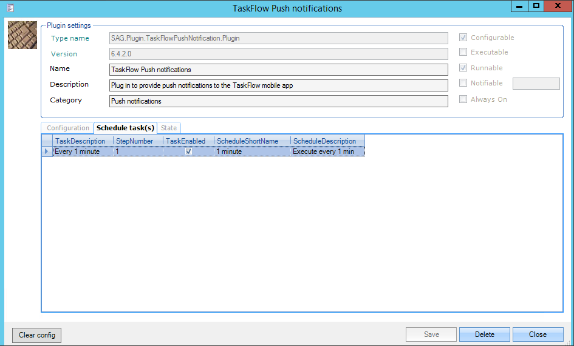The image size is (574, 346).
Task: Click the 'Execute every 1 min' cell
Action: click(x=327, y=151)
